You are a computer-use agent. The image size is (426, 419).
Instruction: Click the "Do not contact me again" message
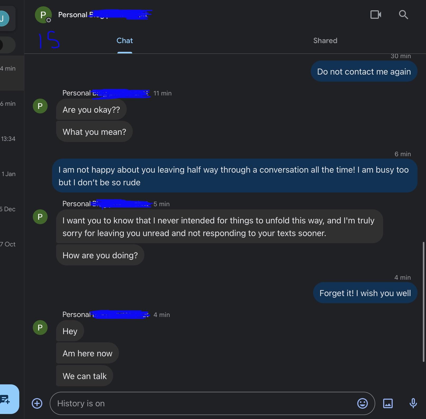pos(364,72)
